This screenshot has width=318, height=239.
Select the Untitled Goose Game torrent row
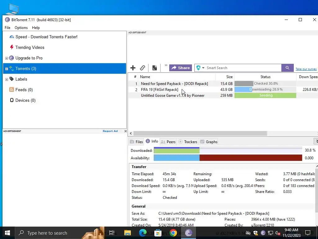click(x=223, y=96)
